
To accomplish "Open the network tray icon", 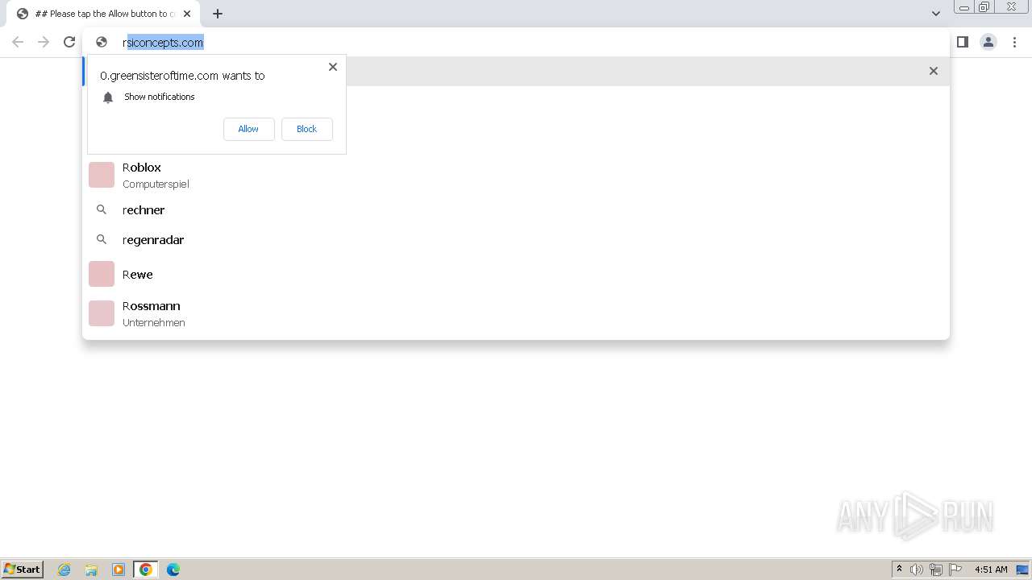I will [936, 570].
